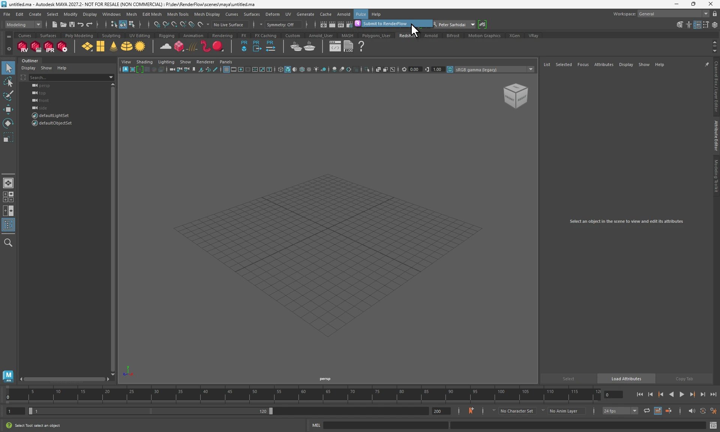720x432 pixels.
Task: Toggle playback loop button
Action: coord(647,411)
